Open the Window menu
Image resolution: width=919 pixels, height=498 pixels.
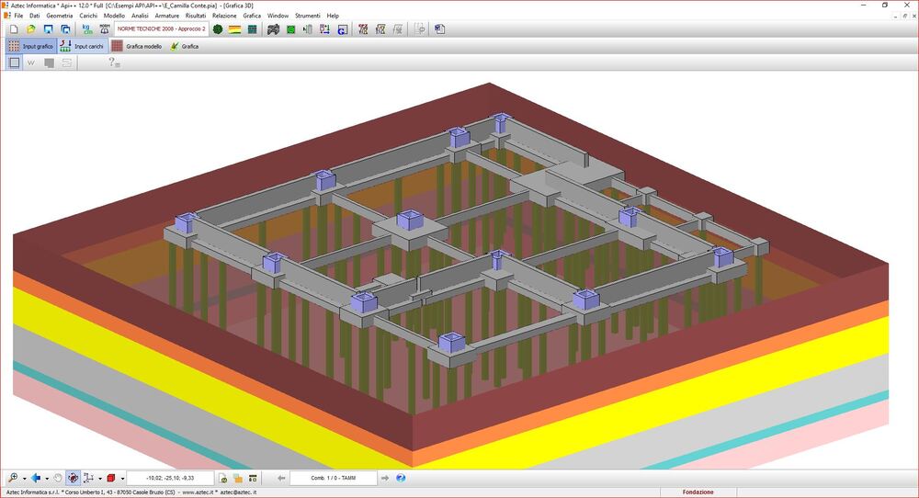(x=278, y=16)
